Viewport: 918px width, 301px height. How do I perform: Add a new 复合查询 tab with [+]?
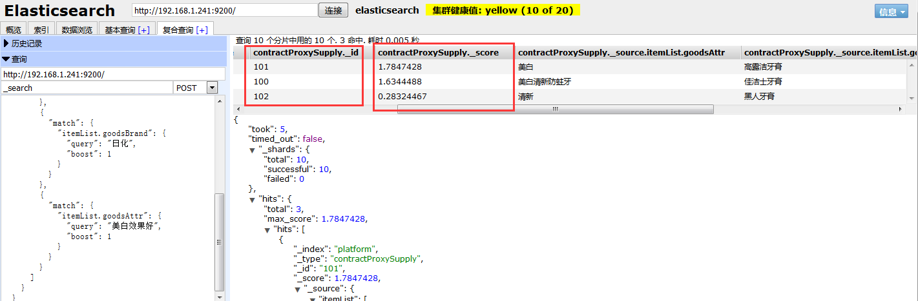202,30
